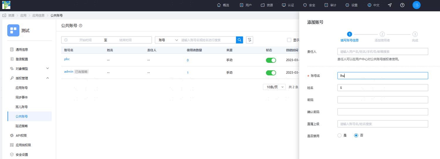Click the 密码 password field
440x159 pixels.
click(x=383, y=100)
